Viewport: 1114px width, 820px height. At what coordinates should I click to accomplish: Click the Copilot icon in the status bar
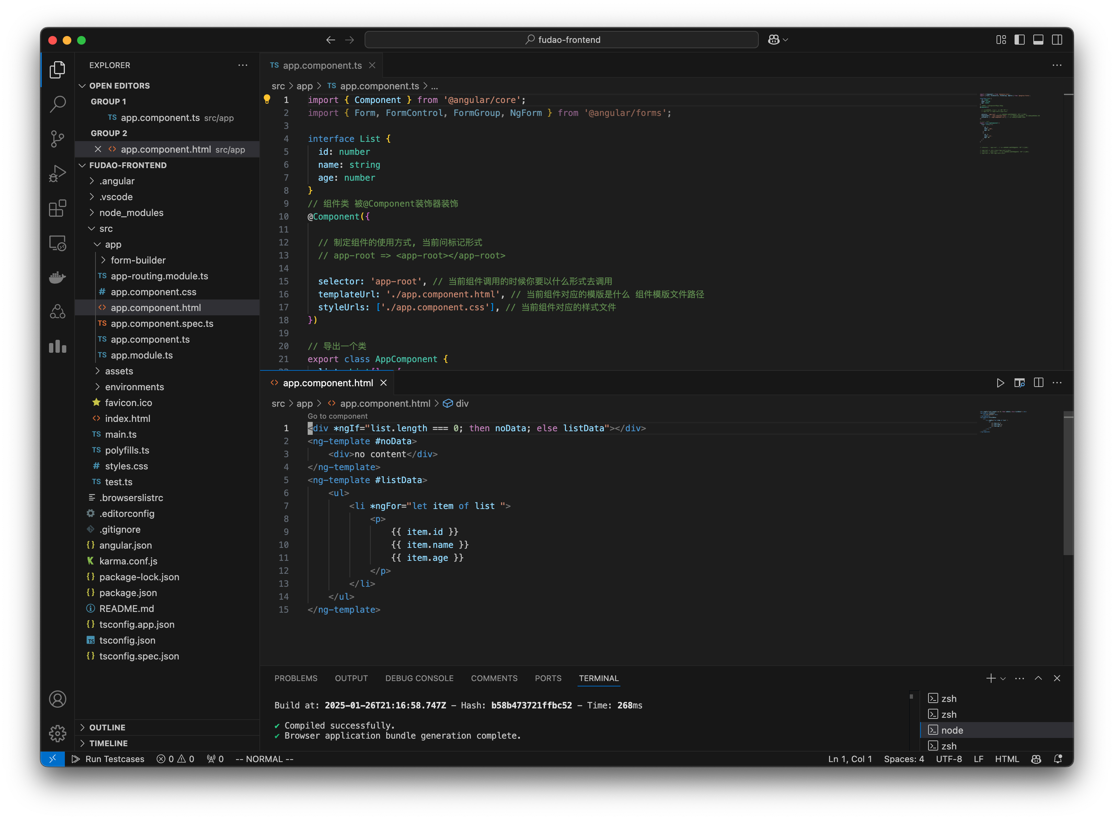[x=1036, y=759]
